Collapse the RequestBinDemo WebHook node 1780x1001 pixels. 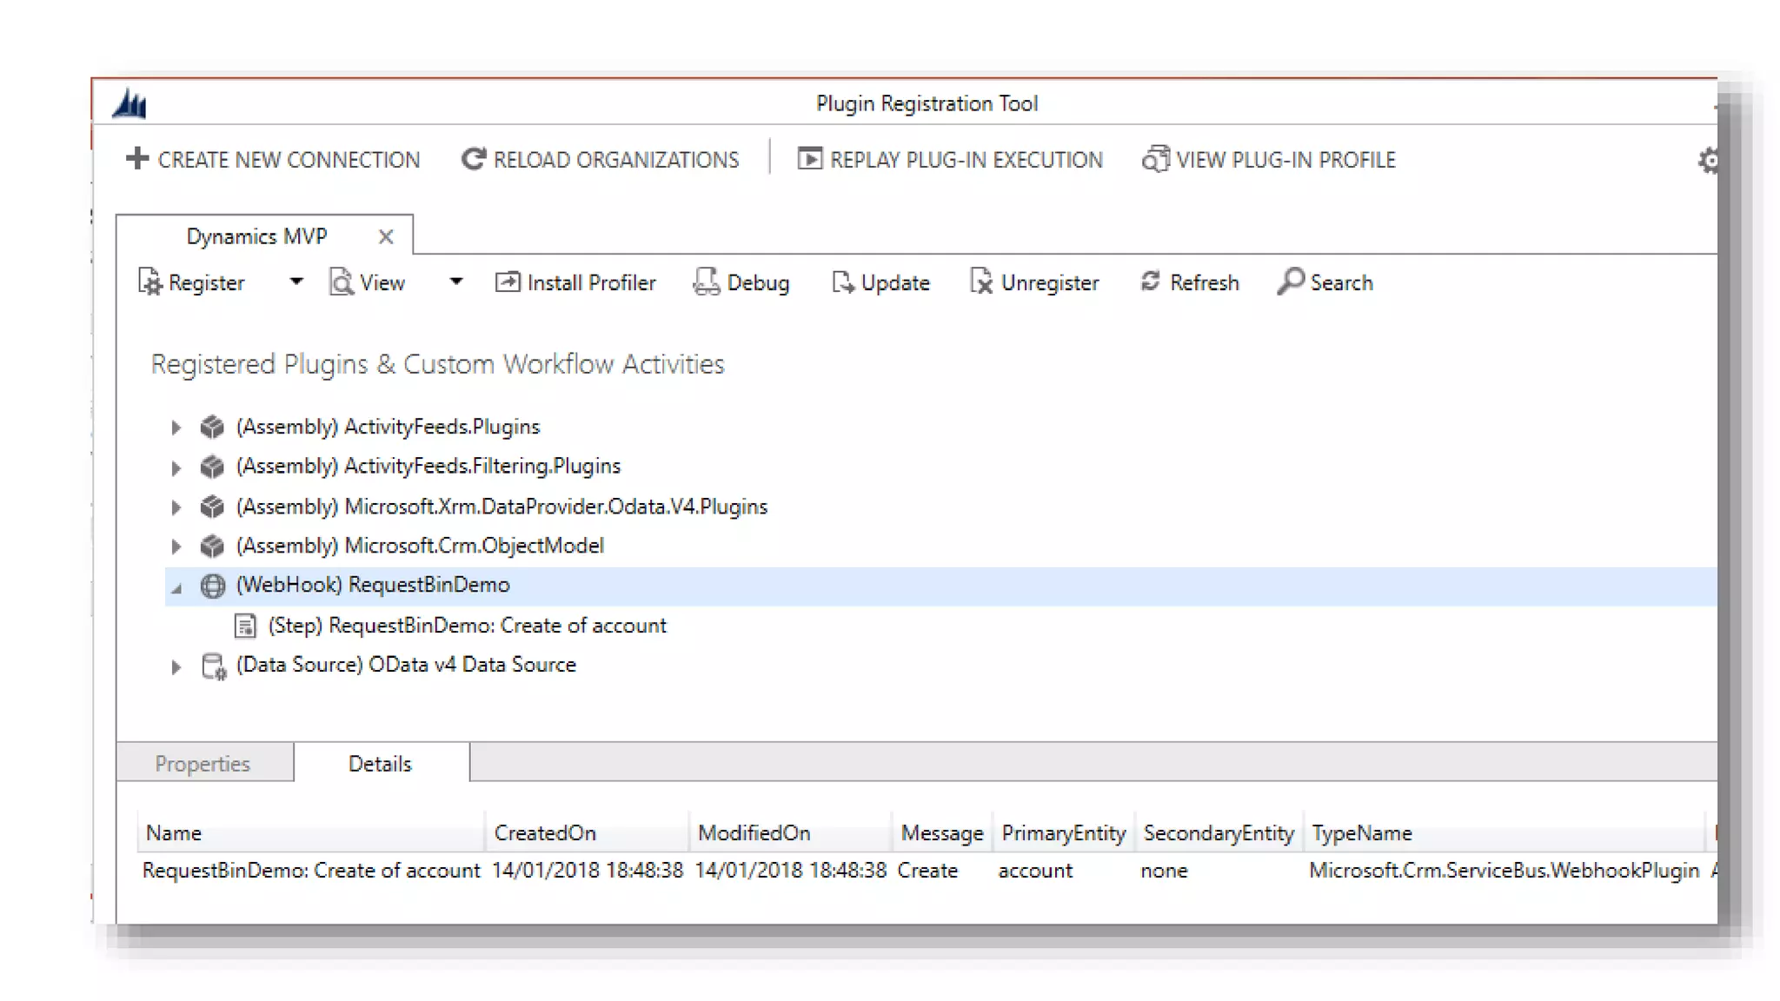click(176, 588)
